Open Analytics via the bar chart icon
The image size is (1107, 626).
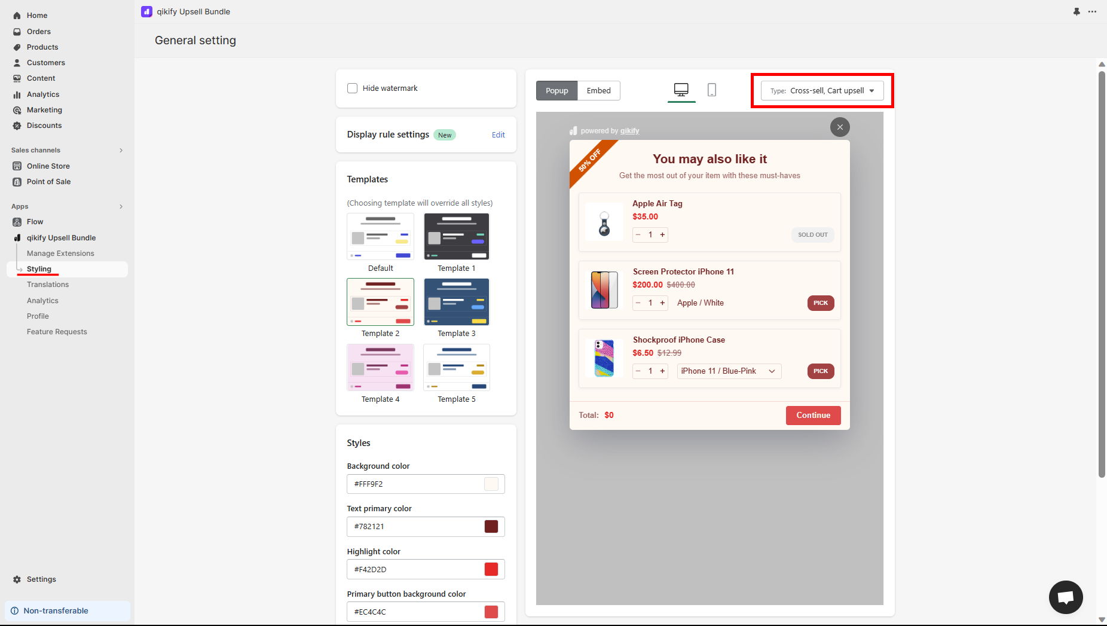tap(17, 94)
